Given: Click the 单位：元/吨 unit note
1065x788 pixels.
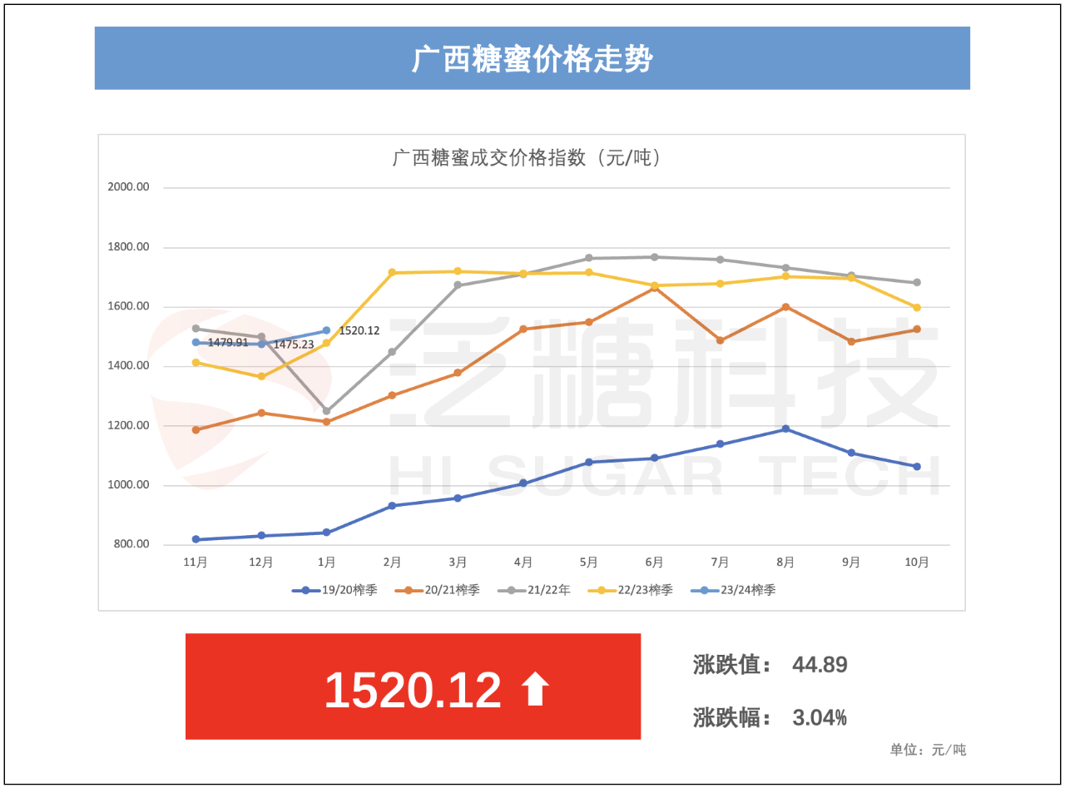Looking at the screenshot, I should coord(928,750).
